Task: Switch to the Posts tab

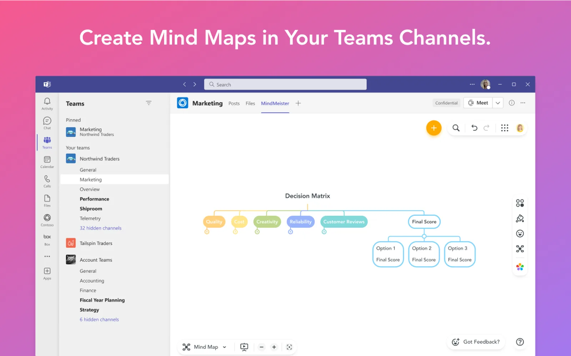Action: coord(234,104)
